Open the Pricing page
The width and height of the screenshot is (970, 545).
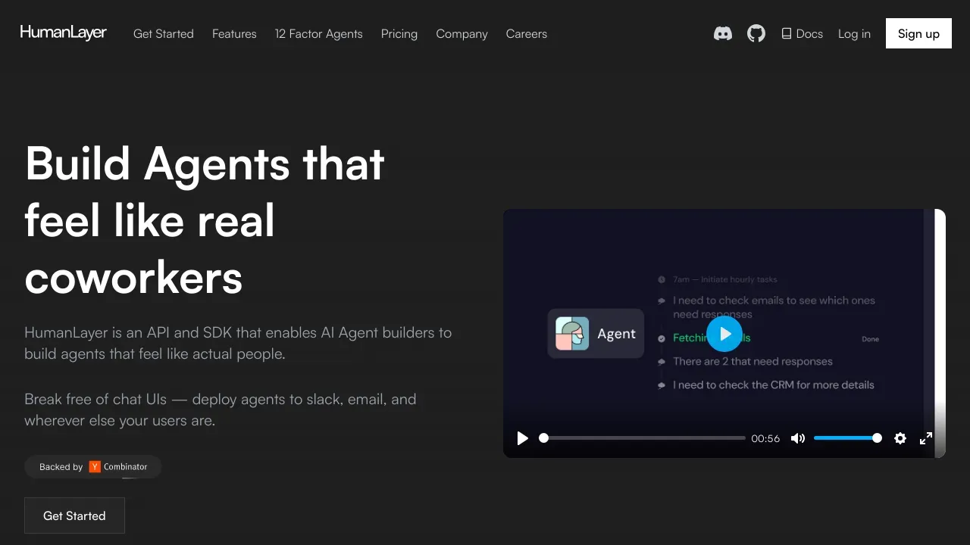pos(399,33)
